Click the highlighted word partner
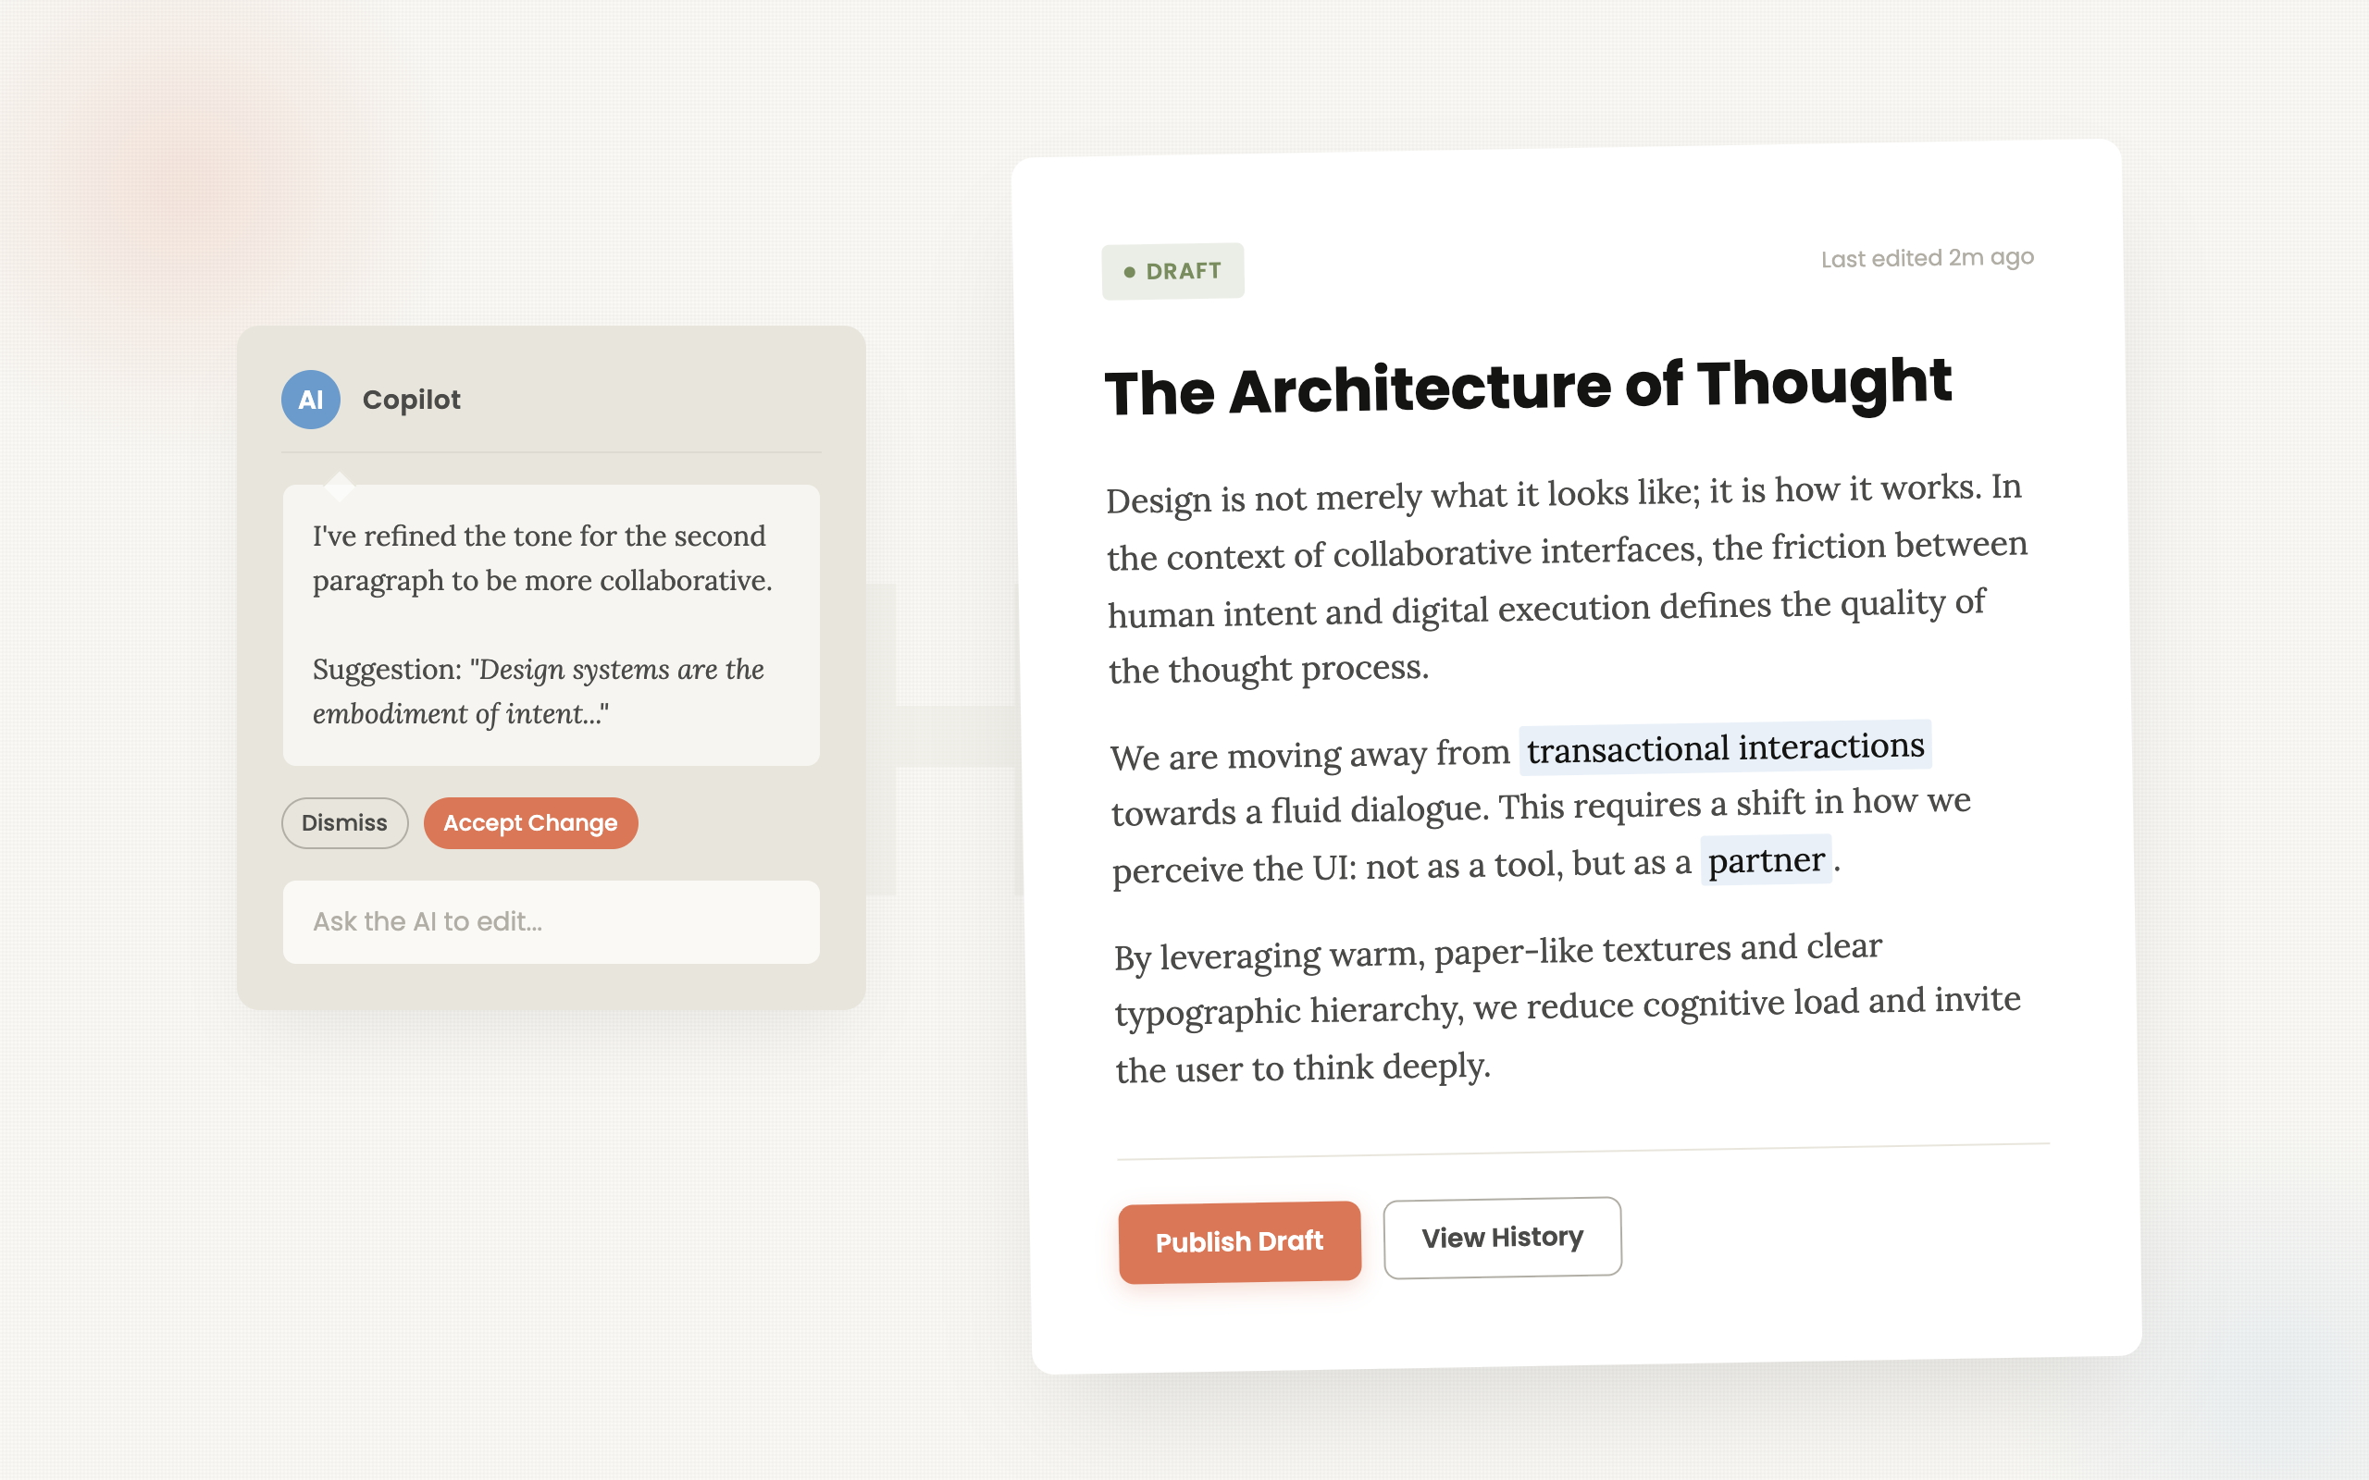The width and height of the screenshot is (2369, 1480). click(x=1766, y=860)
